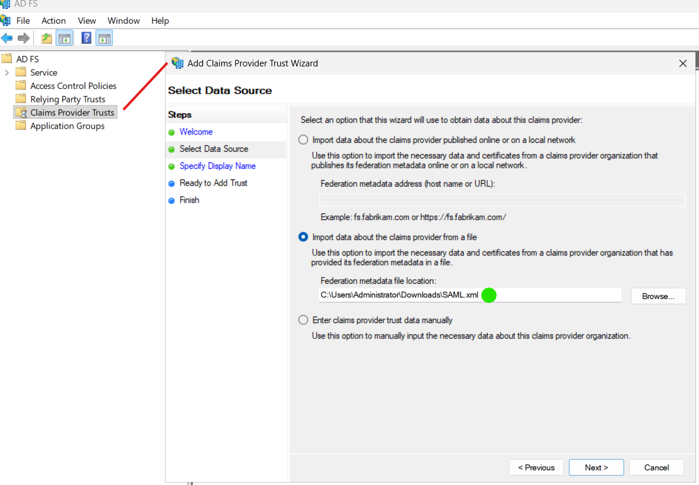Select Application Groups tree item label
The height and width of the screenshot is (485, 699).
tap(67, 126)
